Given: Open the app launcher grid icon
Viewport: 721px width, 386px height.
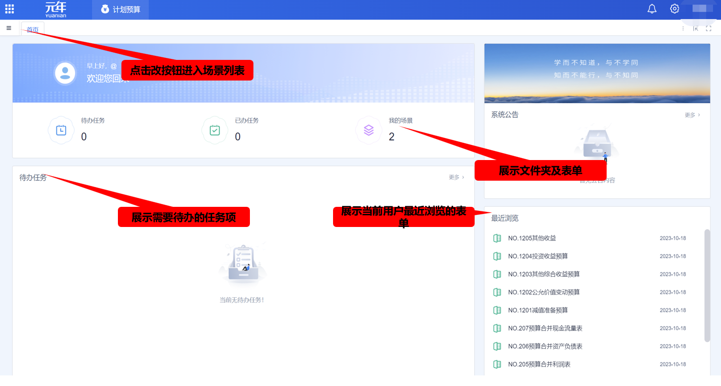Looking at the screenshot, I should [x=9, y=9].
